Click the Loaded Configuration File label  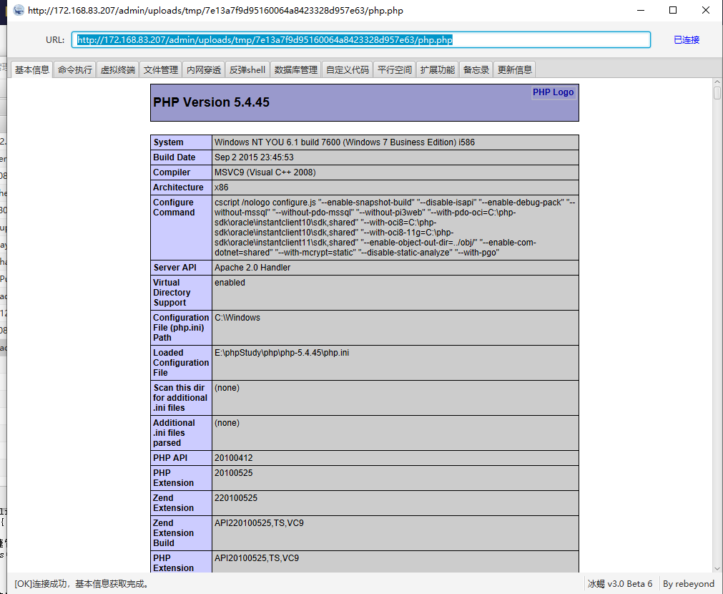coord(181,363)
